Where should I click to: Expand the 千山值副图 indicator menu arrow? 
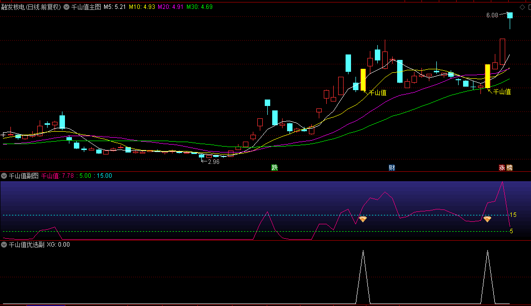4,176
